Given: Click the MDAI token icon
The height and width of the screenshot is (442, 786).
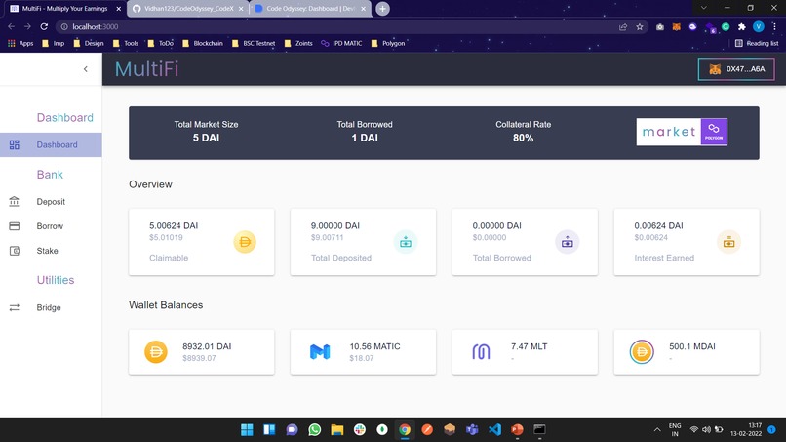Looking at the screenshot, I should 642,351.
